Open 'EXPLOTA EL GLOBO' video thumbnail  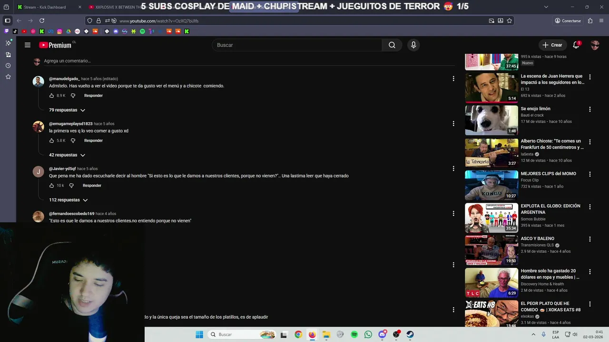(x=491, y=218)
